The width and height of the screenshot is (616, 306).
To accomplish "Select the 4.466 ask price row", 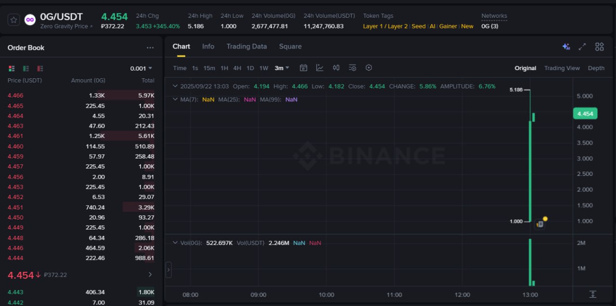I will coord(81,96).
